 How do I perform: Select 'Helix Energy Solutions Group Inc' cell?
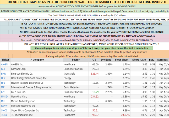click(37, 78)
